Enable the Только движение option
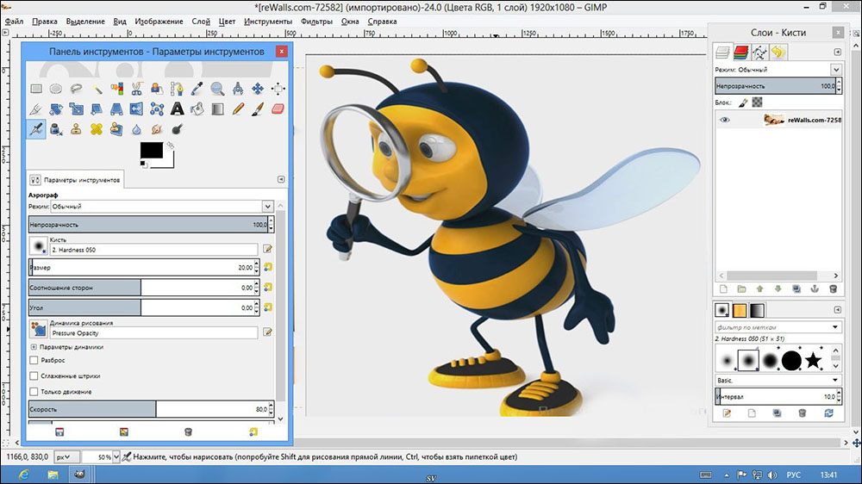The height and width of the screenshot is (484, 862). pyautogui.click(x=34, y=391)
